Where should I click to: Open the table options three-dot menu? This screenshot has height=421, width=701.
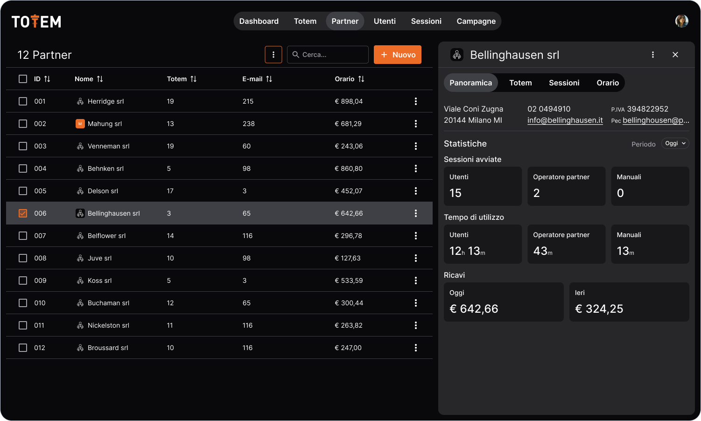(x=273, y=55)
